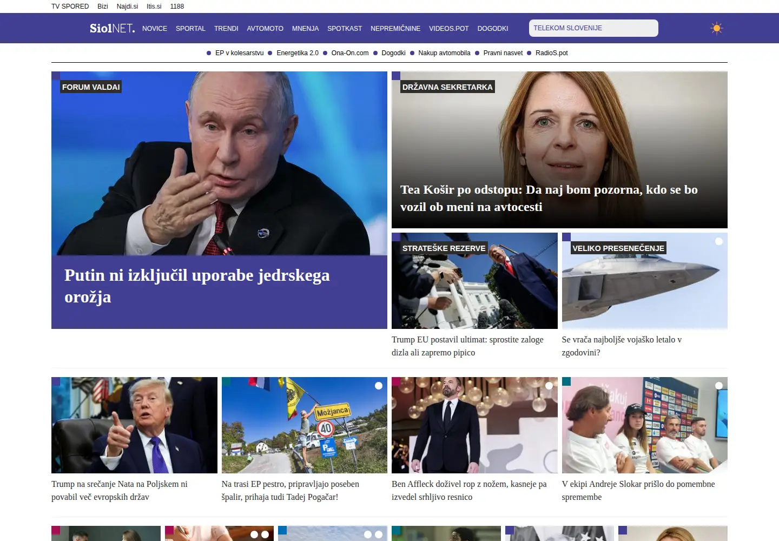Open VIDEOS.POT section
The height and width of the screenshot is (541, 779).
(x=449, y=29)
